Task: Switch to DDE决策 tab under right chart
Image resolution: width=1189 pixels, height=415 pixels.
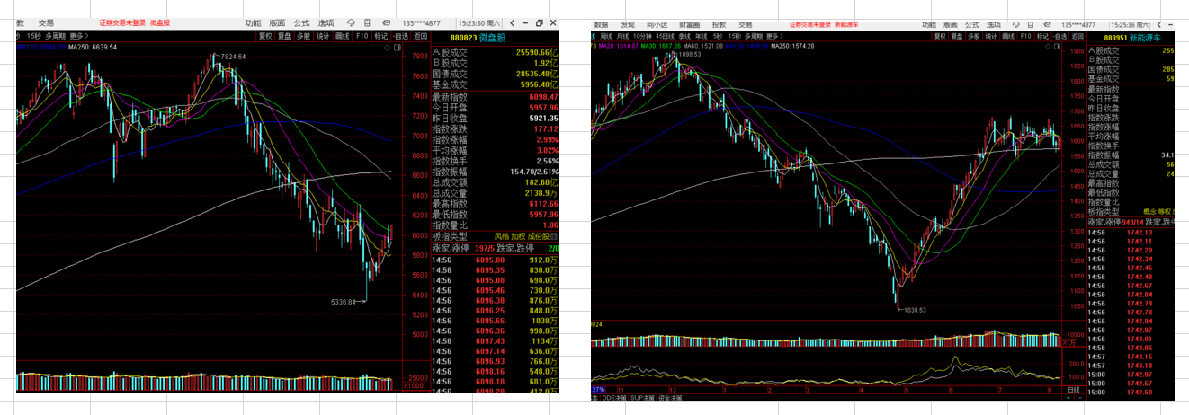Action: coord(614,398)
